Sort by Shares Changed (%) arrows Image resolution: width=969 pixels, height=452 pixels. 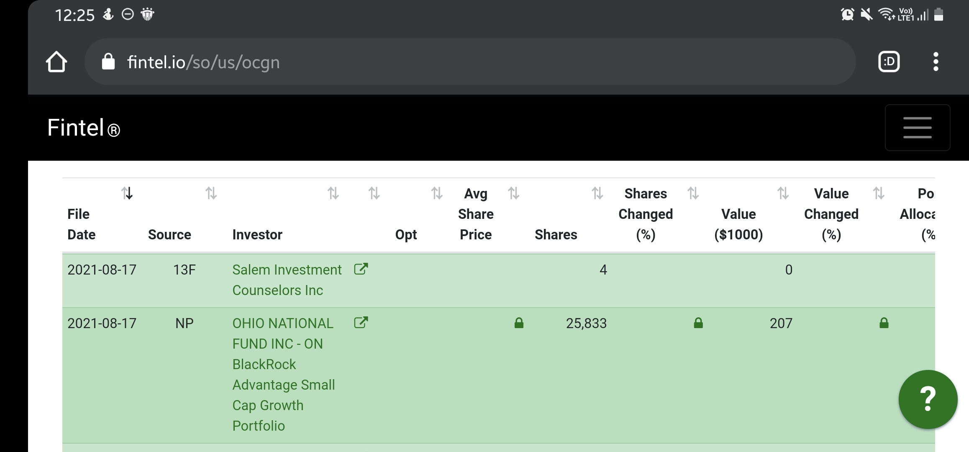(x=693, y=193)
